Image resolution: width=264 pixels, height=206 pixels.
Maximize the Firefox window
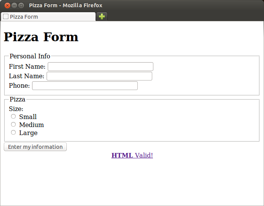[21, 6]
